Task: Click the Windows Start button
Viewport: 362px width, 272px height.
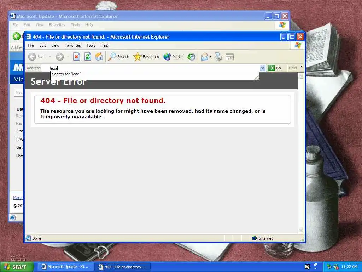Action: [x=17, y=267]
